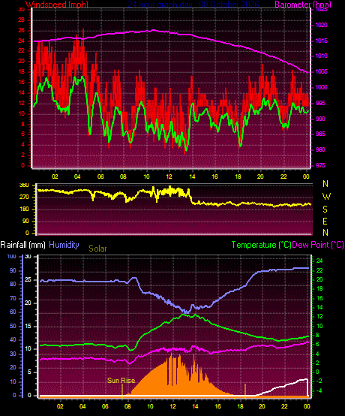Viewport: 345px width, 416px height.
Task: Click the 24 hour graph day title
Action: click(193, 5)
